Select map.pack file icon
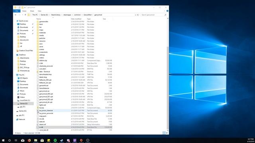Image resolution: width=255 pixels, height=143 pixels. coord(38,116)
